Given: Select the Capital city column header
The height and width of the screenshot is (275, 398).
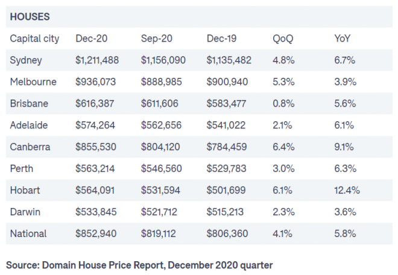Looking at the screenshot, I should pos(34,39).
